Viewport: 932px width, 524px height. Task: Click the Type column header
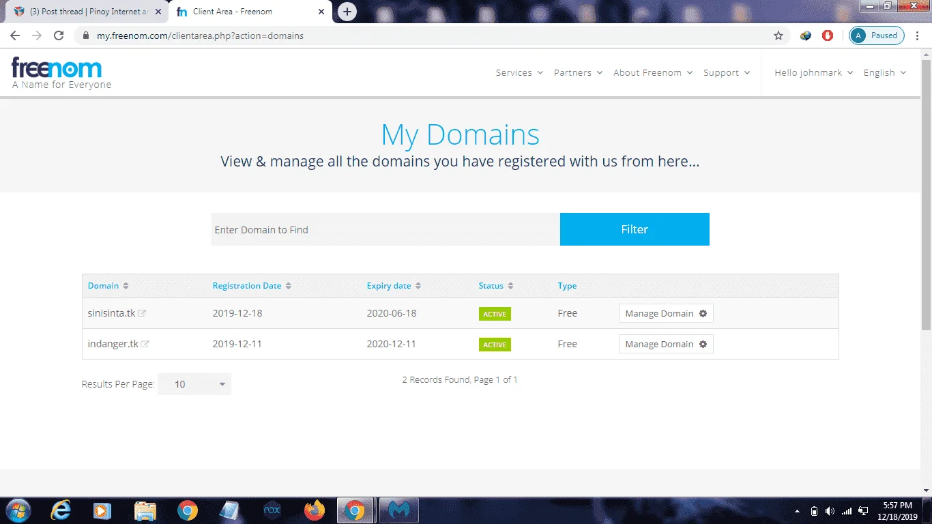click(567, 286)
